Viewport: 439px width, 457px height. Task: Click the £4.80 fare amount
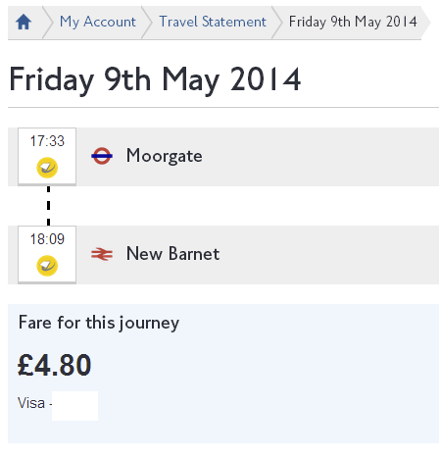(x=54, y=365)
